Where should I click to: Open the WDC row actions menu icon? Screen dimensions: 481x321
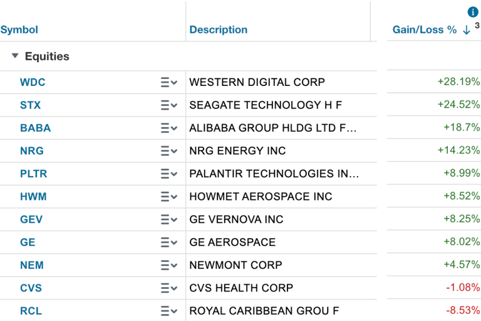coord(168,82)
